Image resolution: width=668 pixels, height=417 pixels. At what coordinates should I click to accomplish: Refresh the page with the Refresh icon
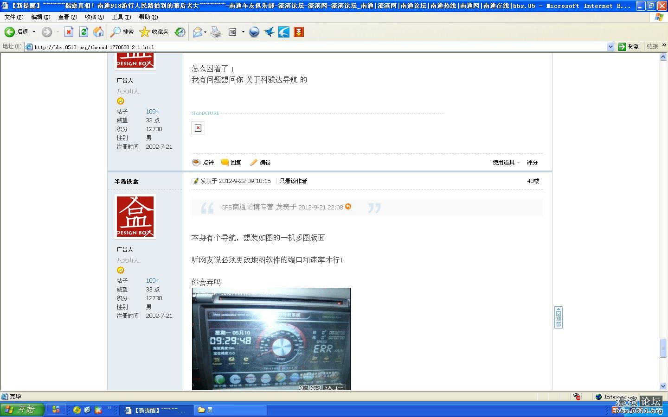click(83, 32)
